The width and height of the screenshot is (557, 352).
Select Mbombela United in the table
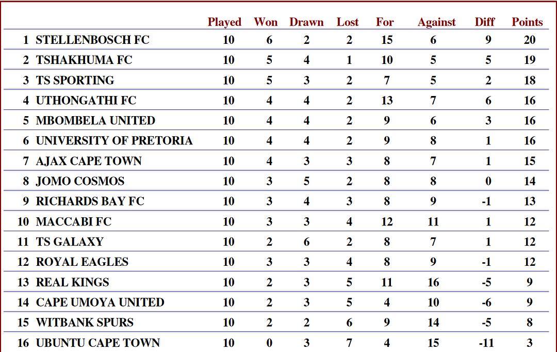pos(95,120)
